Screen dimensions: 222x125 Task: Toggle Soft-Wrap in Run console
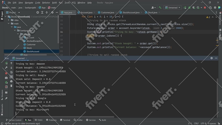(11, 72)
